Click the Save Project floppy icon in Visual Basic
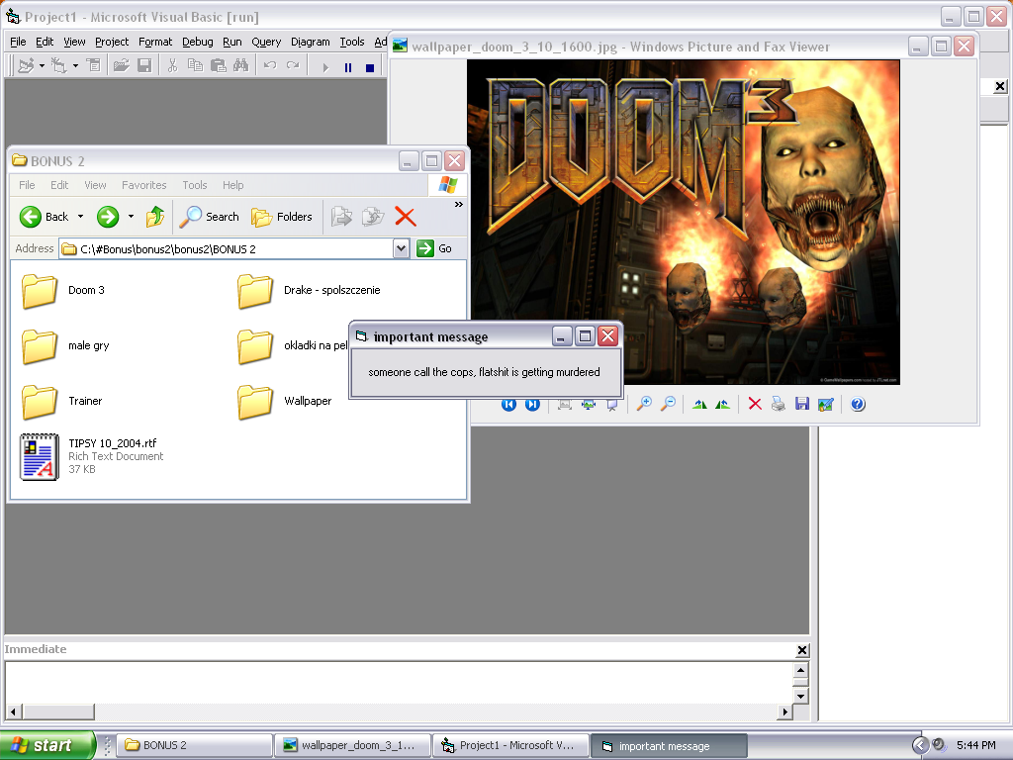This screenshot has width=1013, height=760. click(144, 65)
